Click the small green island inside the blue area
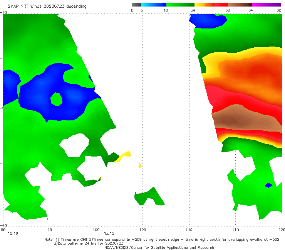Viewport: 285px width, 250px height. 56,99
